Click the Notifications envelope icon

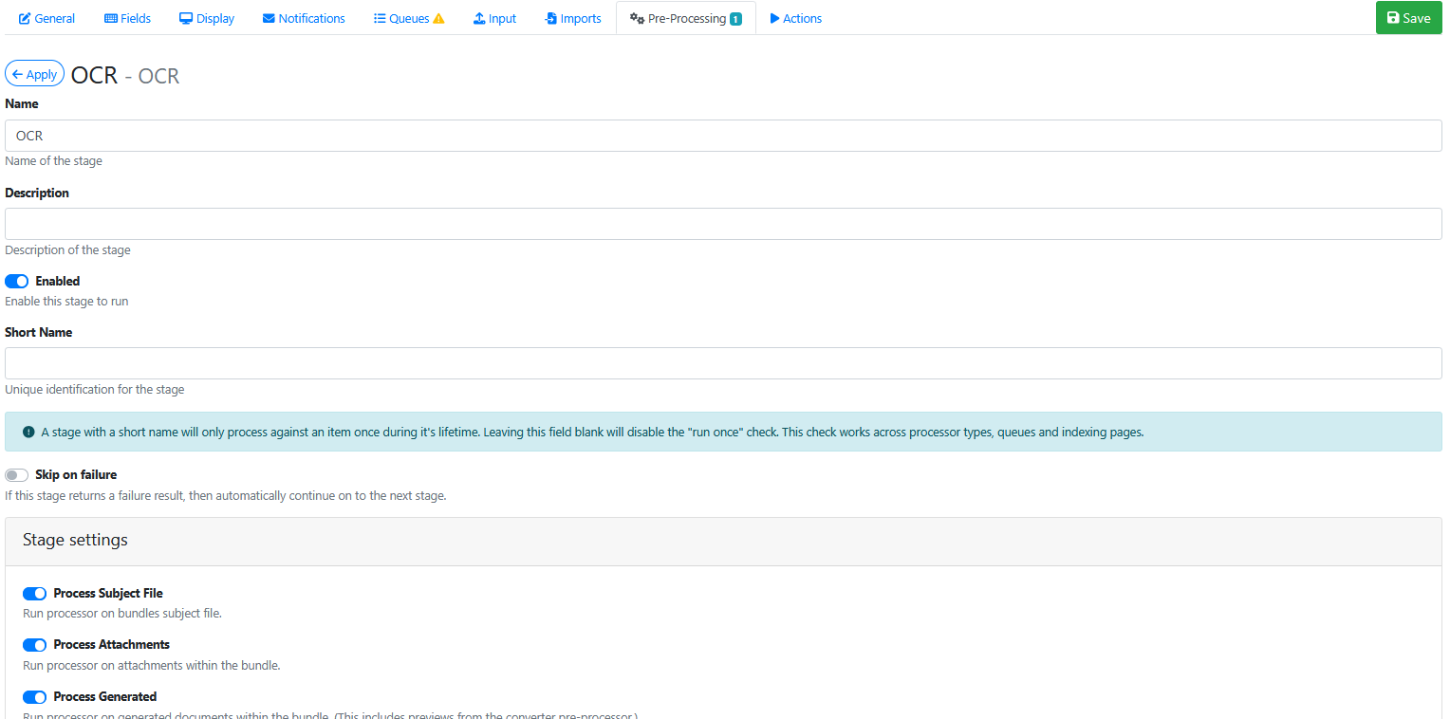[269, 19]
